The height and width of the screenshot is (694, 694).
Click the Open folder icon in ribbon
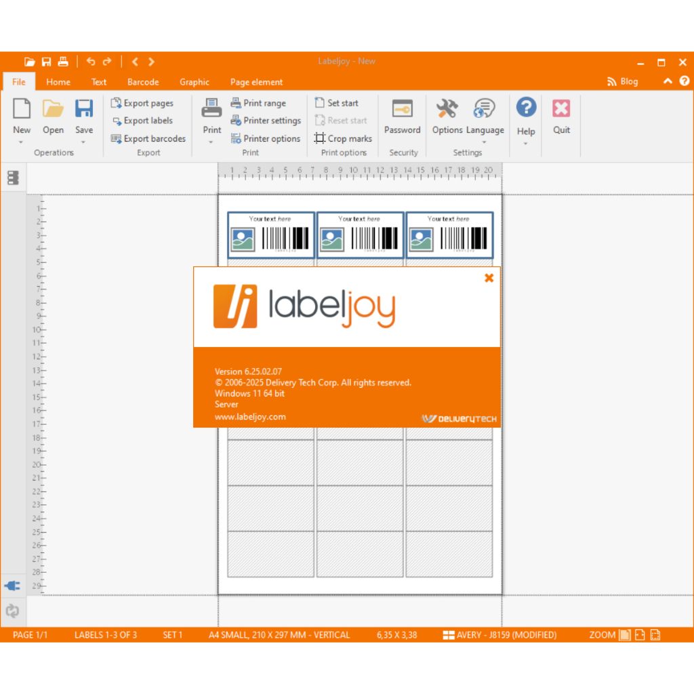[53, 109]
